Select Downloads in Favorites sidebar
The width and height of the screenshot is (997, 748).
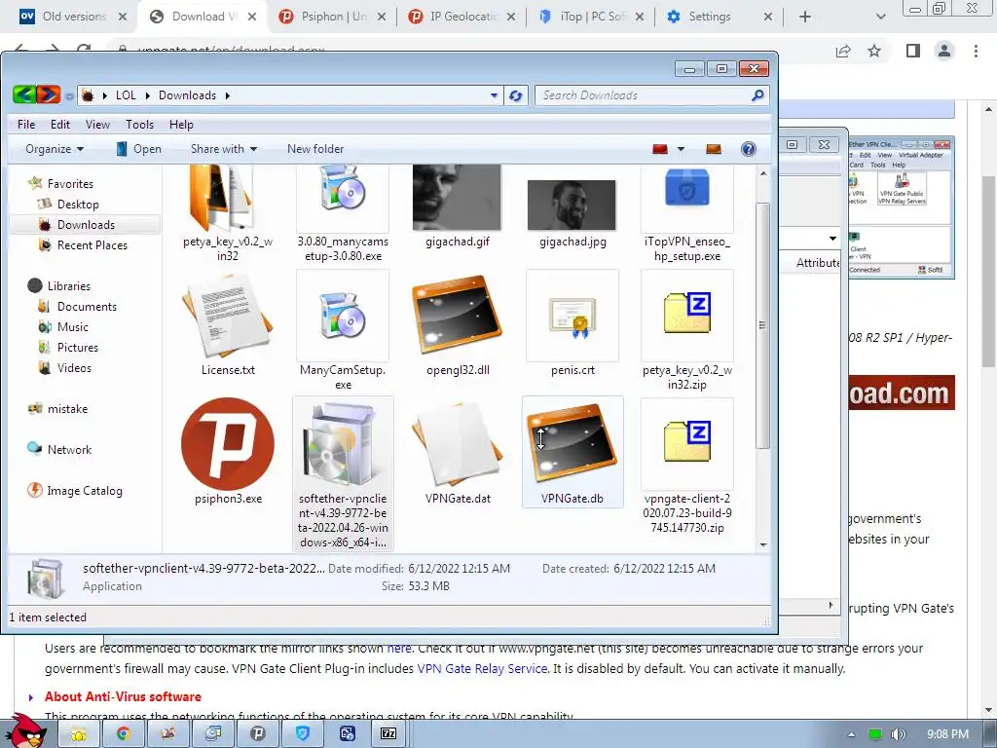[86, 225]
